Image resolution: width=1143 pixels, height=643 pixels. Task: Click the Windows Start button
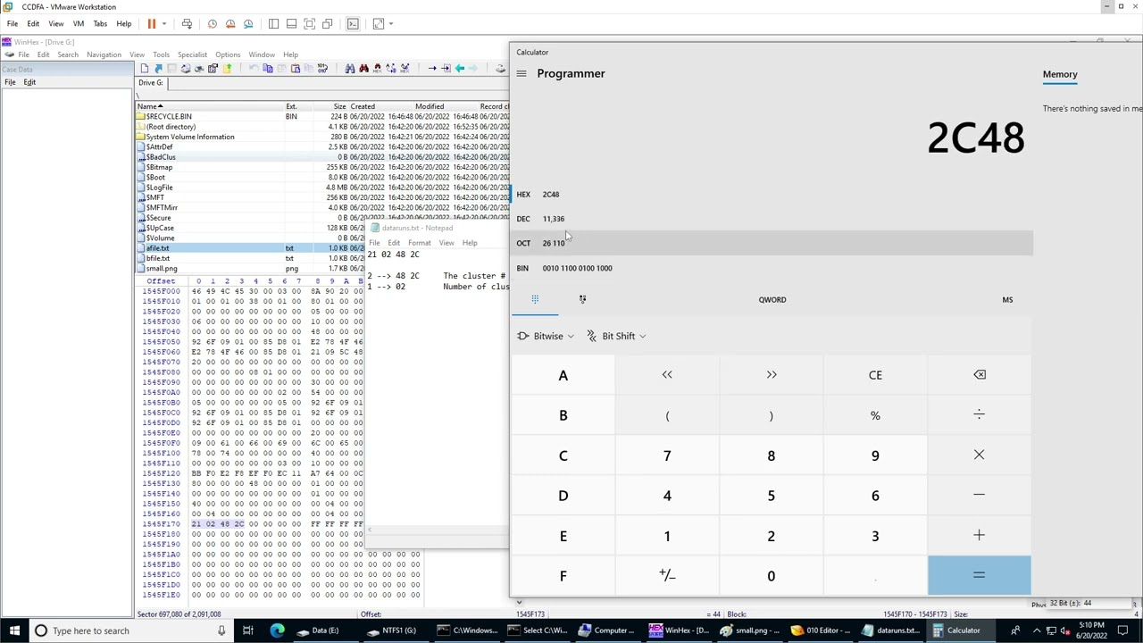tap(14, 630)
